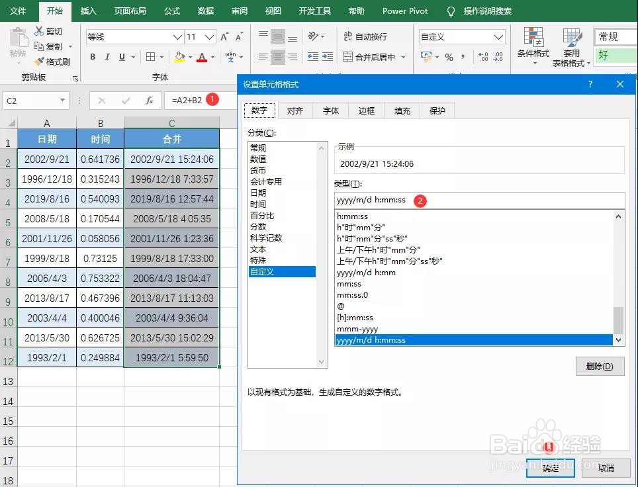Align text left

tap(263, 56)
